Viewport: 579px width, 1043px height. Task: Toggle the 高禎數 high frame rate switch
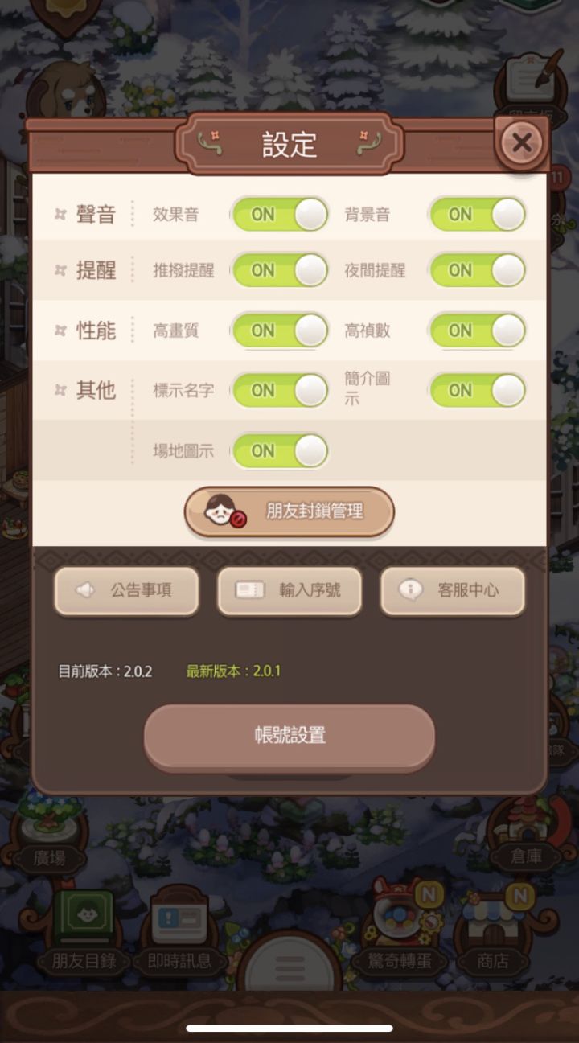click(x=478, y=331)
